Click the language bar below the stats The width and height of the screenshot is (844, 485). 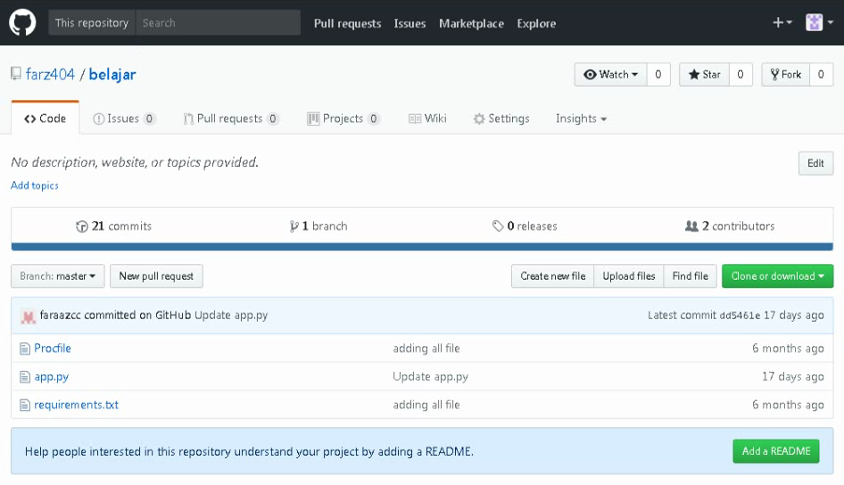[x=422, y=247]
